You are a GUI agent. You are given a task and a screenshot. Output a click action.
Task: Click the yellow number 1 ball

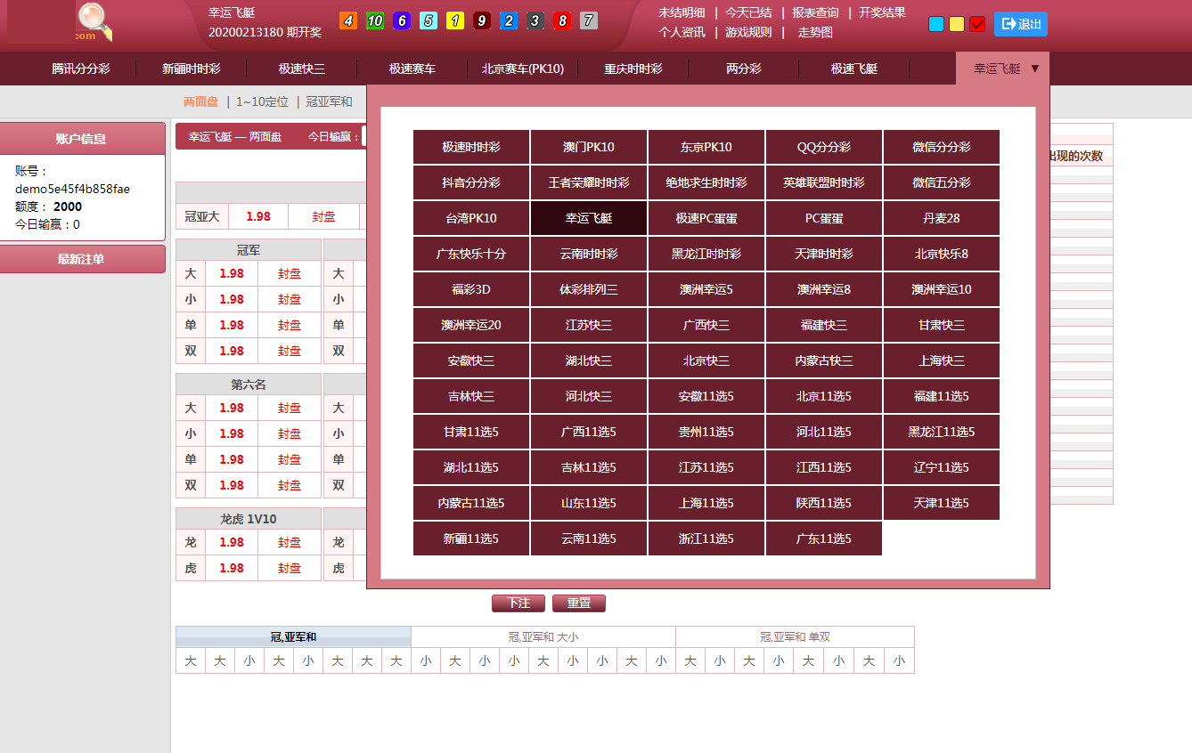(x=455, y=20)
